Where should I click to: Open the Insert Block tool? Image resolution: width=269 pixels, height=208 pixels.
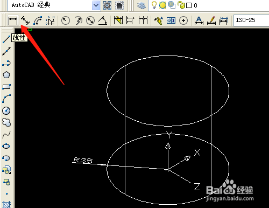6,170
